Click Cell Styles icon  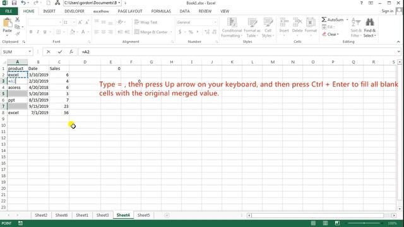tap(268, 23)
